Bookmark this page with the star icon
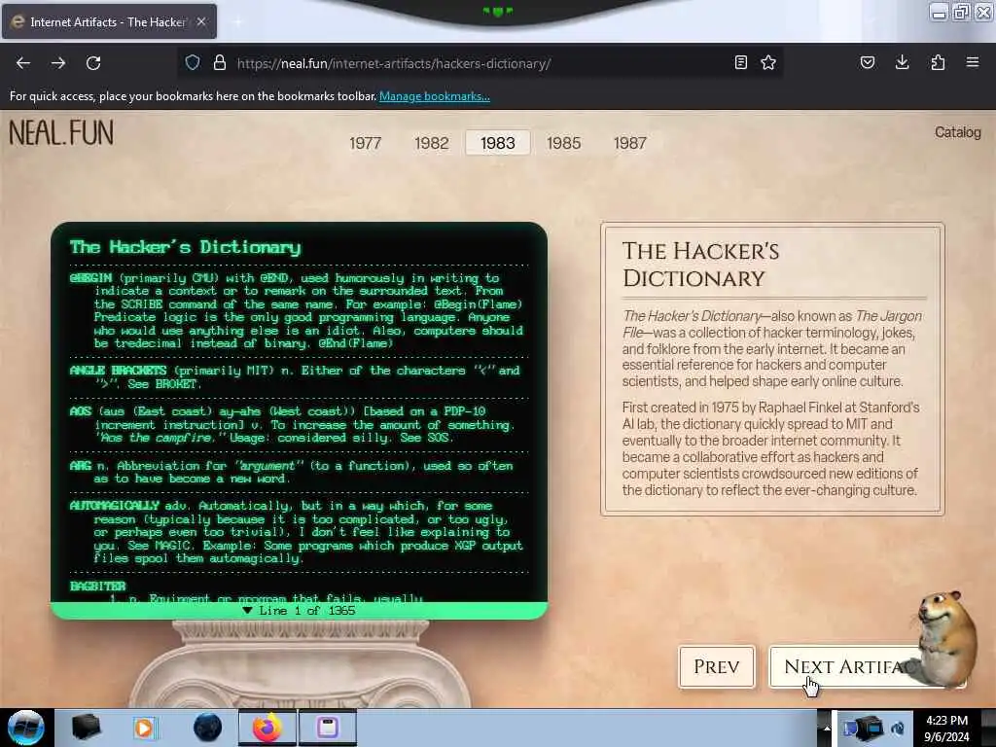Image resolution: width=996 pixels, height=747 pixels. click(x=768, y=62)
